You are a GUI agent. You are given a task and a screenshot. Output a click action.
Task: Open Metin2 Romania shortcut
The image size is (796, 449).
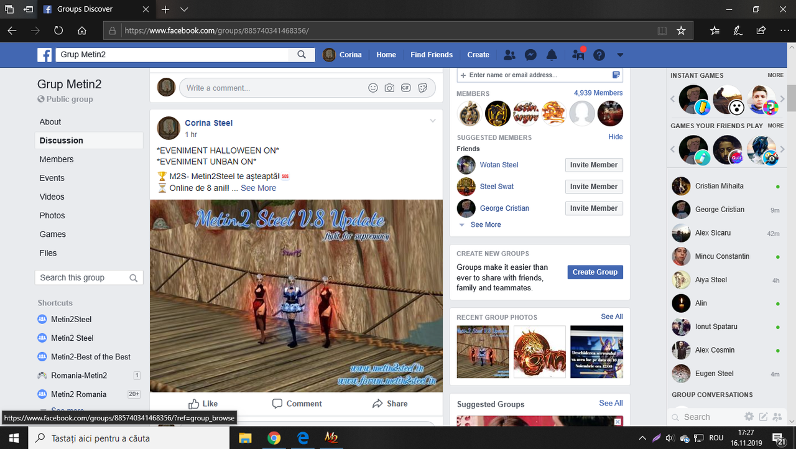[79, 394]
